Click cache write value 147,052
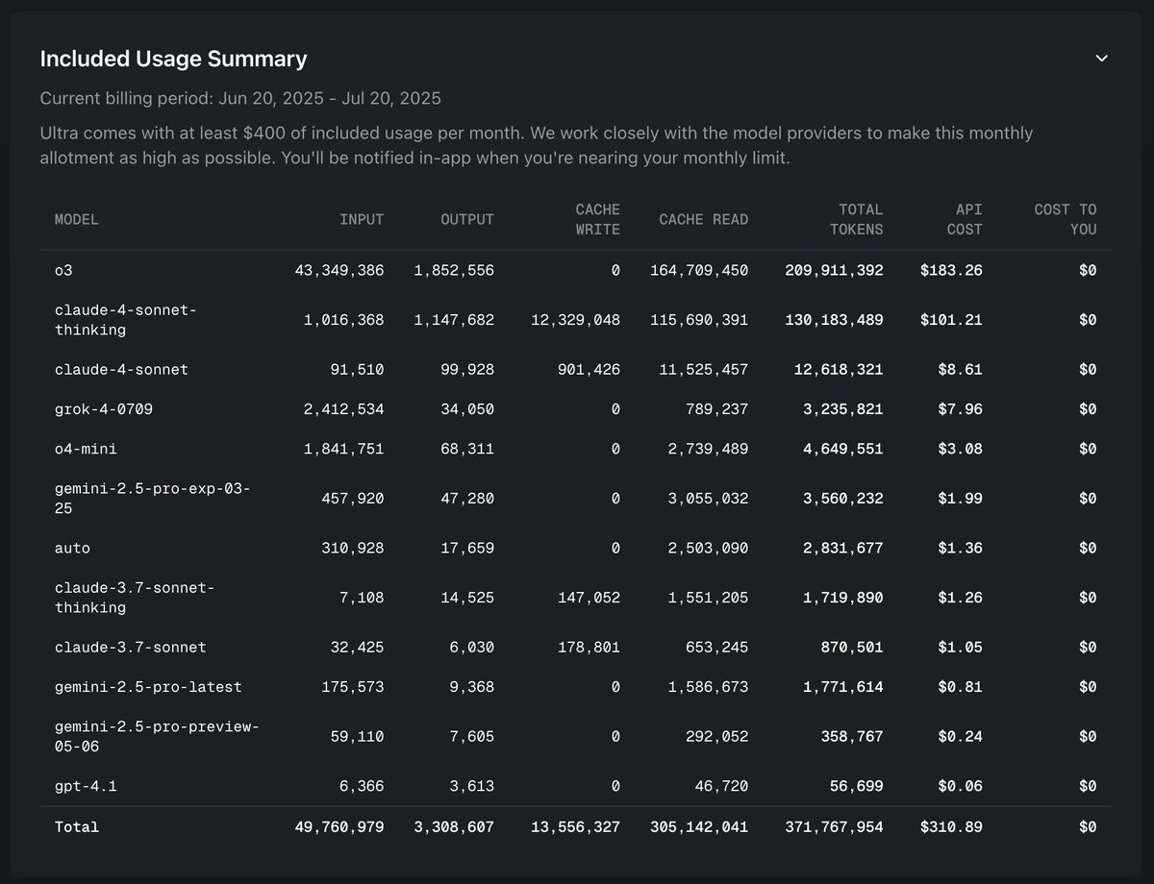1154x884 pixels. 590,598
